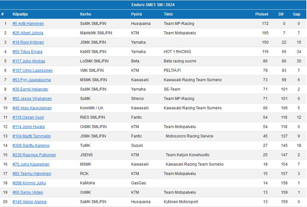The width and height of the screenshot is (307, 207).
Task: Click the RiES SML/FIN club cell
Action: (92, 117)
